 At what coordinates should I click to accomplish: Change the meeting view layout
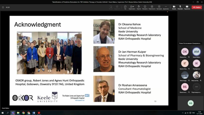tap(152, 7)
